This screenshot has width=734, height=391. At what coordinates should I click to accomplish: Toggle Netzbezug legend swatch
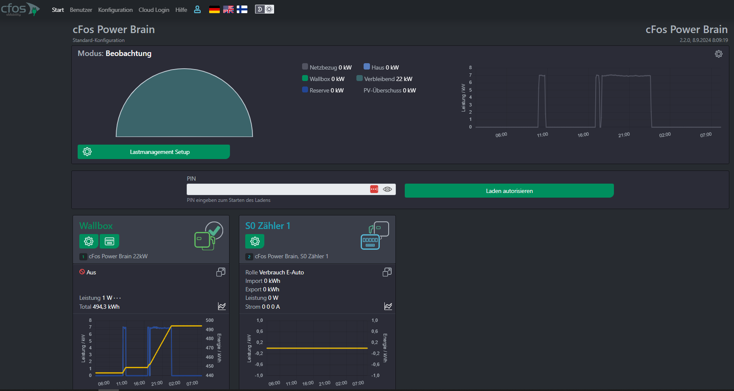(305, 67)
